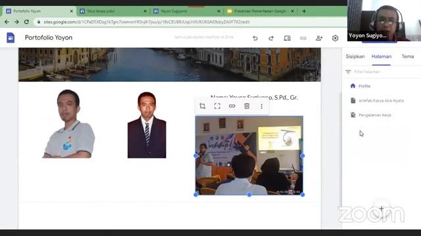Close the Presentasi Pemanfaatan browser tab
This screenshot has width=421, height=236.
pos(292,11)
